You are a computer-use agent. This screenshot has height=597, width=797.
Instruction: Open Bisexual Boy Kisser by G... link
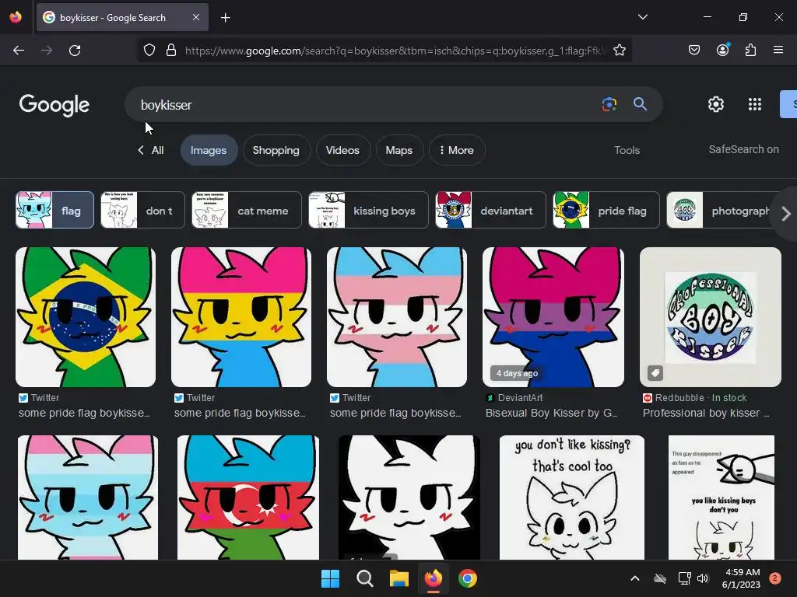[x=552, y=413]
